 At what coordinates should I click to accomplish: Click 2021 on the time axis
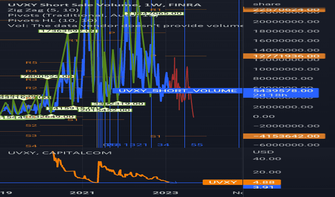point(82,193)
